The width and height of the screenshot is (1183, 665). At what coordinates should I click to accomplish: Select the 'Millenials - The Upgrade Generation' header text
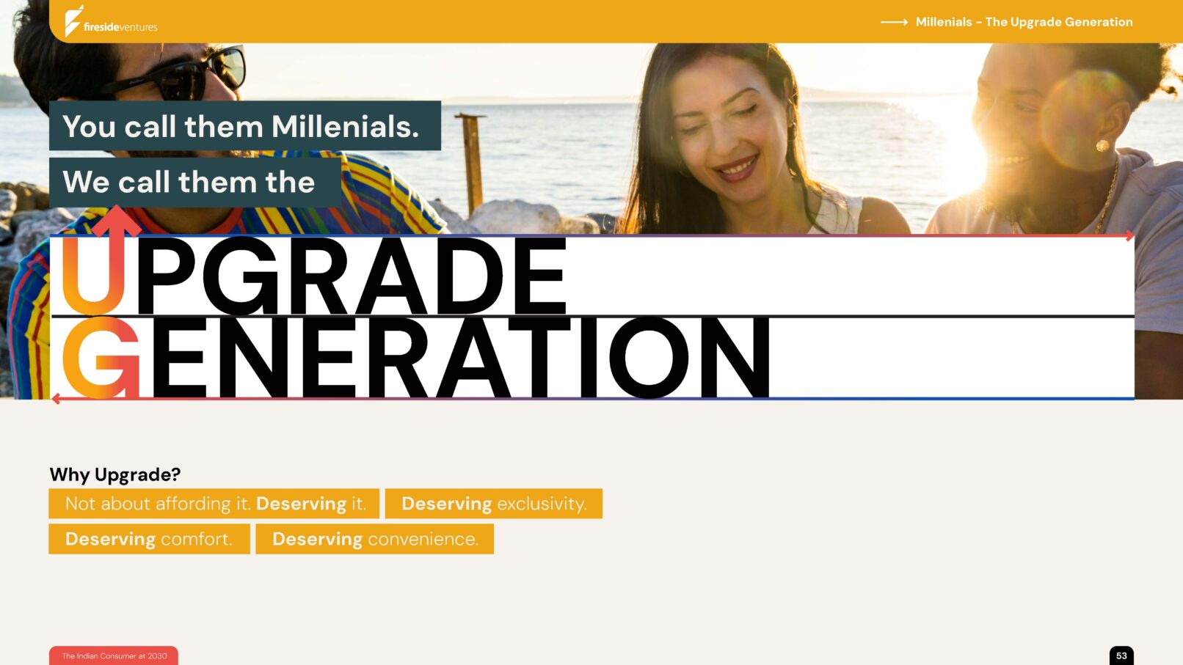pos(1024,22)
